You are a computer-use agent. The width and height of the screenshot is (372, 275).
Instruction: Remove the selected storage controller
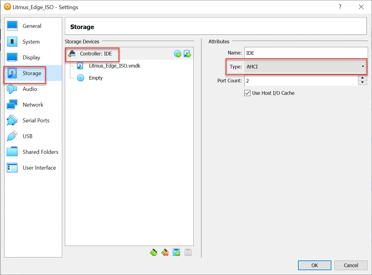(x=165, y=252)
